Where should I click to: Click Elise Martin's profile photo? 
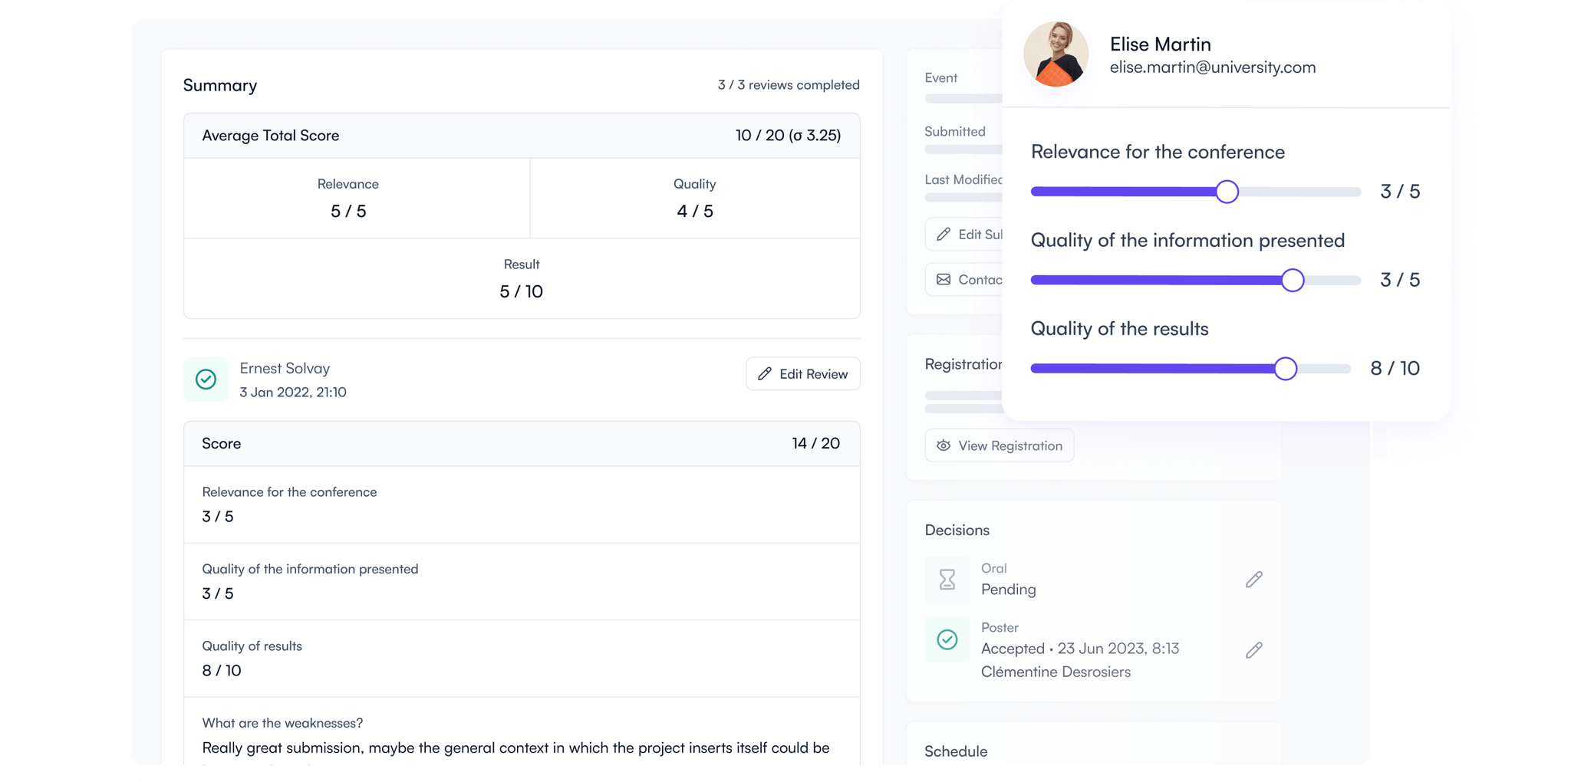tap(1056, 54)
